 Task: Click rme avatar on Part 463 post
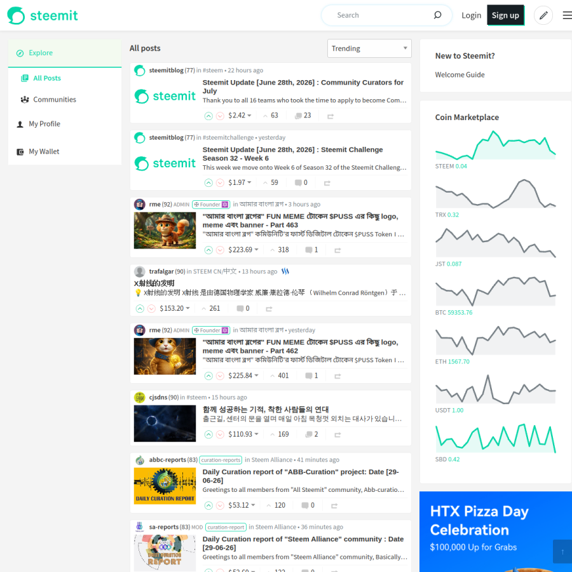point(139,204)
